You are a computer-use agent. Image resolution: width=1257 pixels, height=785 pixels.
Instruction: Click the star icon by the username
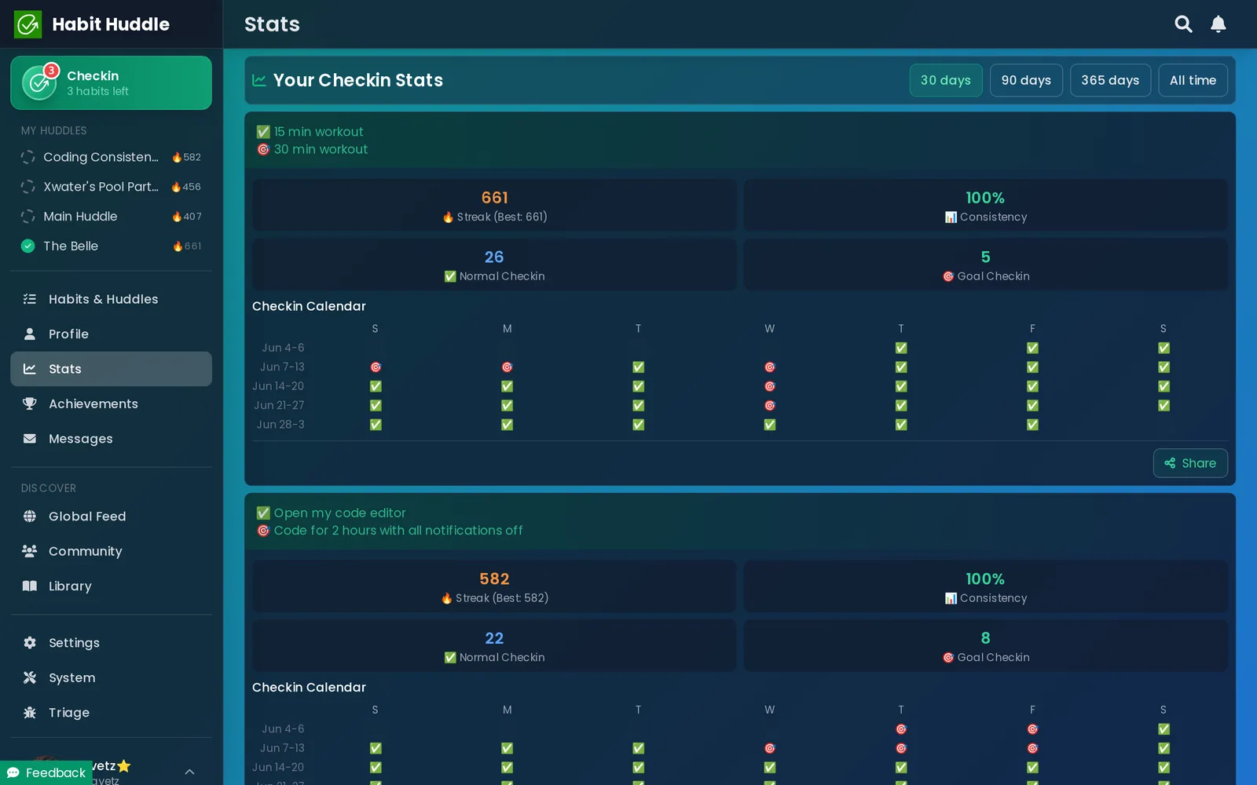click(124, 766)
